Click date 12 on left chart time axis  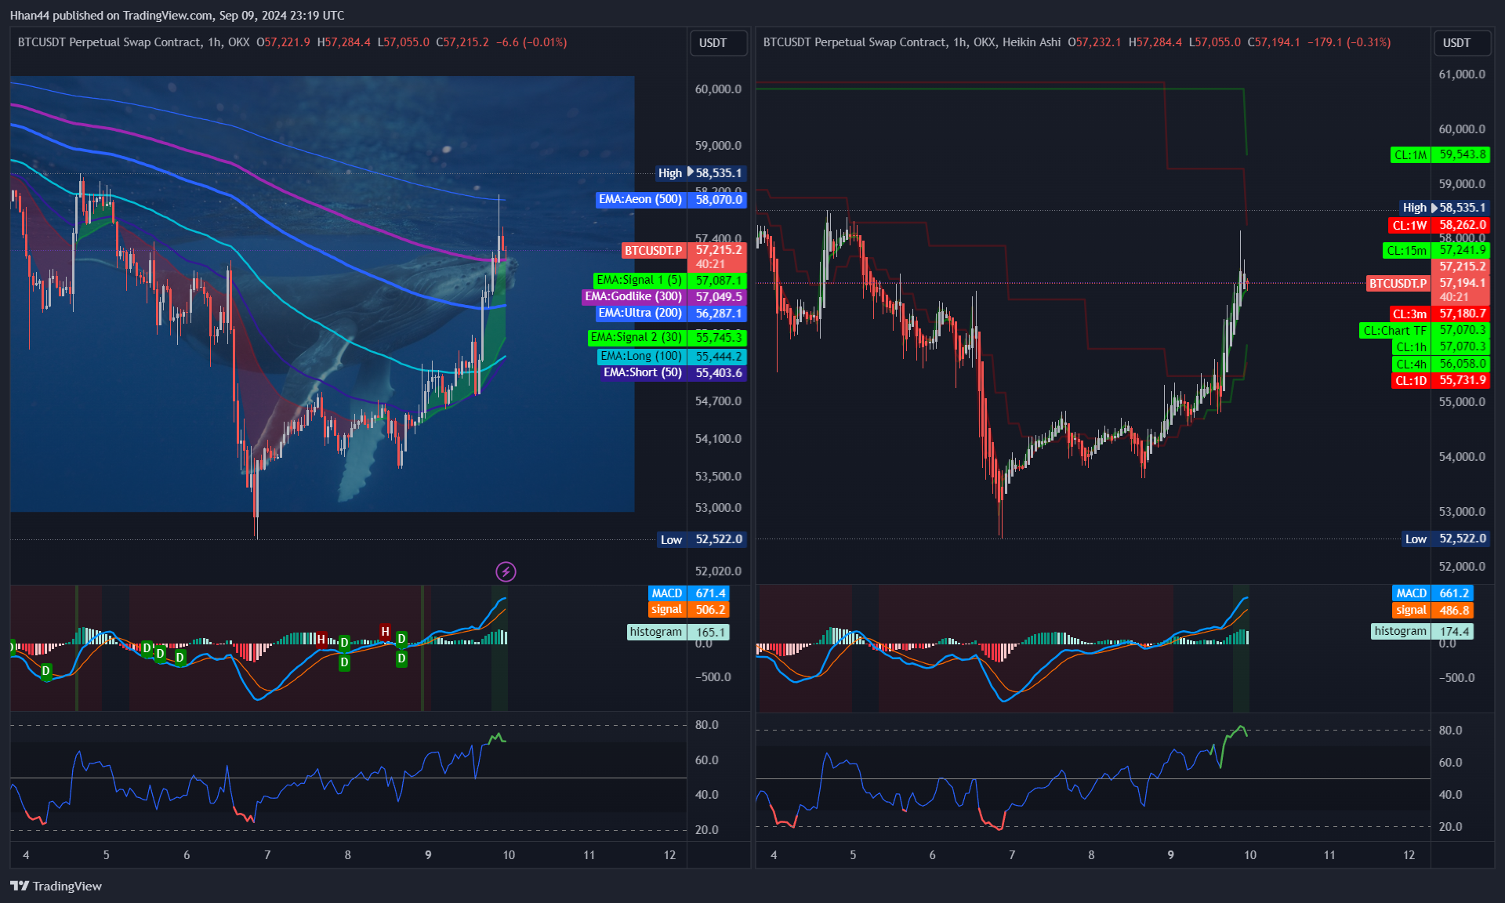click(669, 854)
